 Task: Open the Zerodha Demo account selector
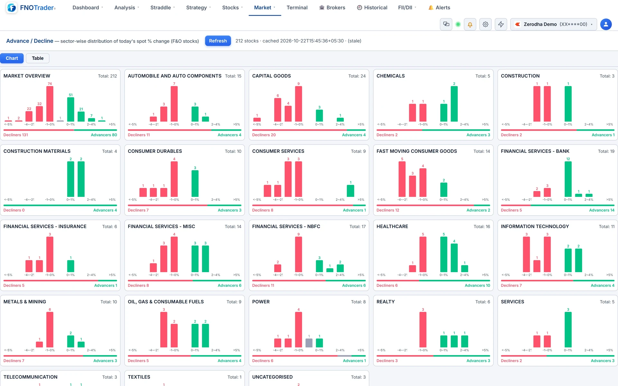(x=554, y=24)
